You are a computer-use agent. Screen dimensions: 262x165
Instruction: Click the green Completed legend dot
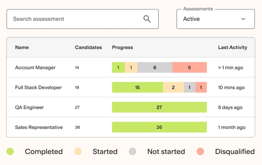coord(10,151)
